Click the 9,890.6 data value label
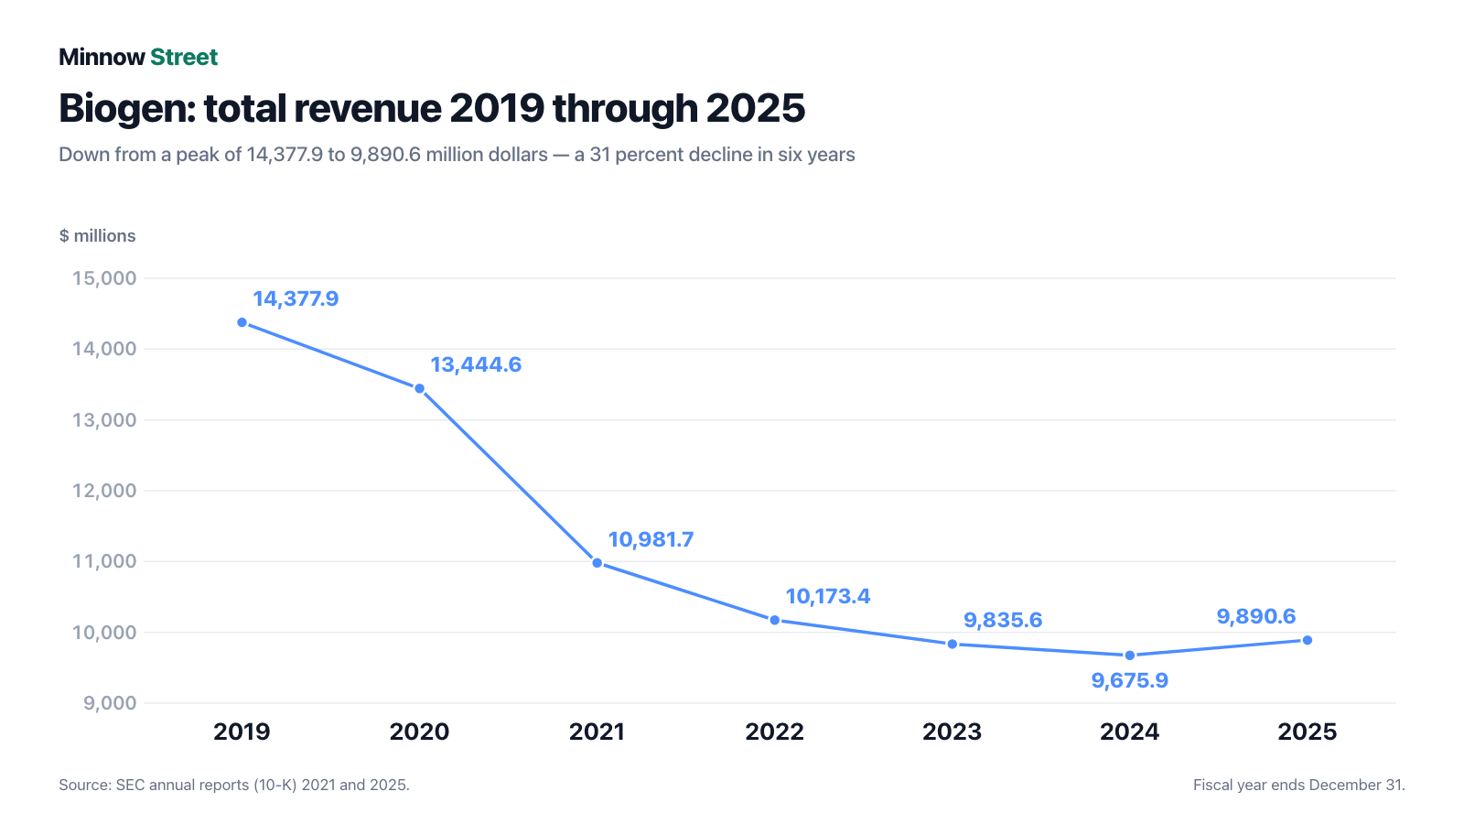 [x=1256, y=617]
